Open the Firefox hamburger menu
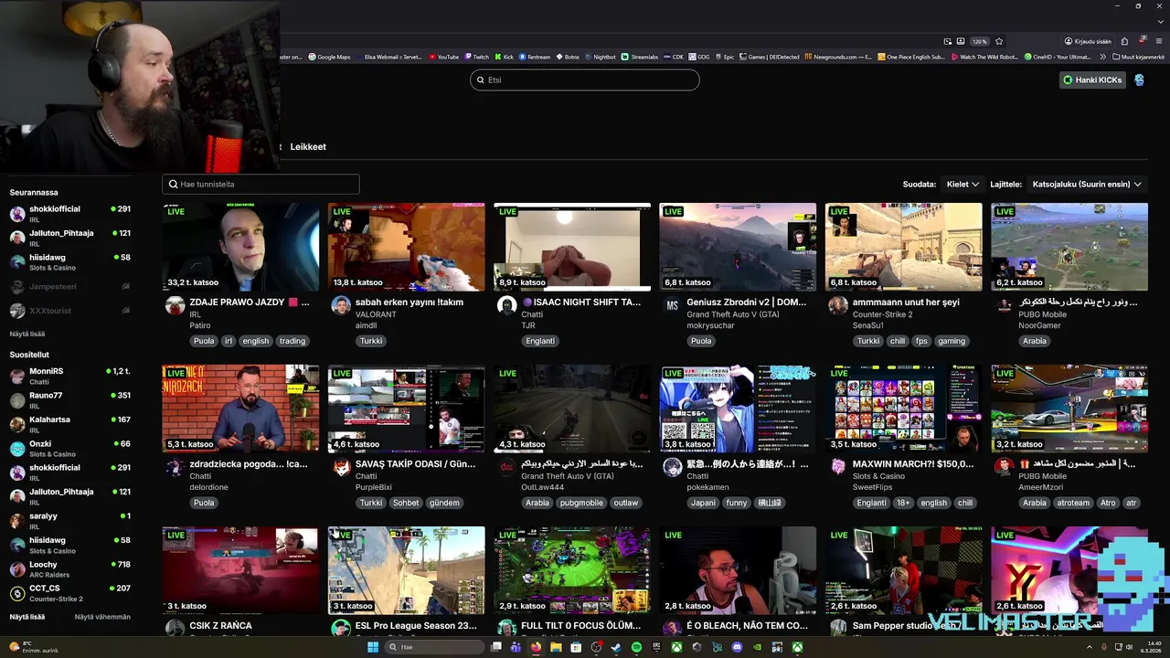The height and width of the screenshot is (658, 1170). coord(1159,41)
